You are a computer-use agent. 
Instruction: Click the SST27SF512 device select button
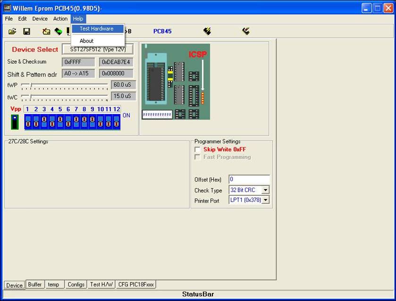(x=98, y=49)
